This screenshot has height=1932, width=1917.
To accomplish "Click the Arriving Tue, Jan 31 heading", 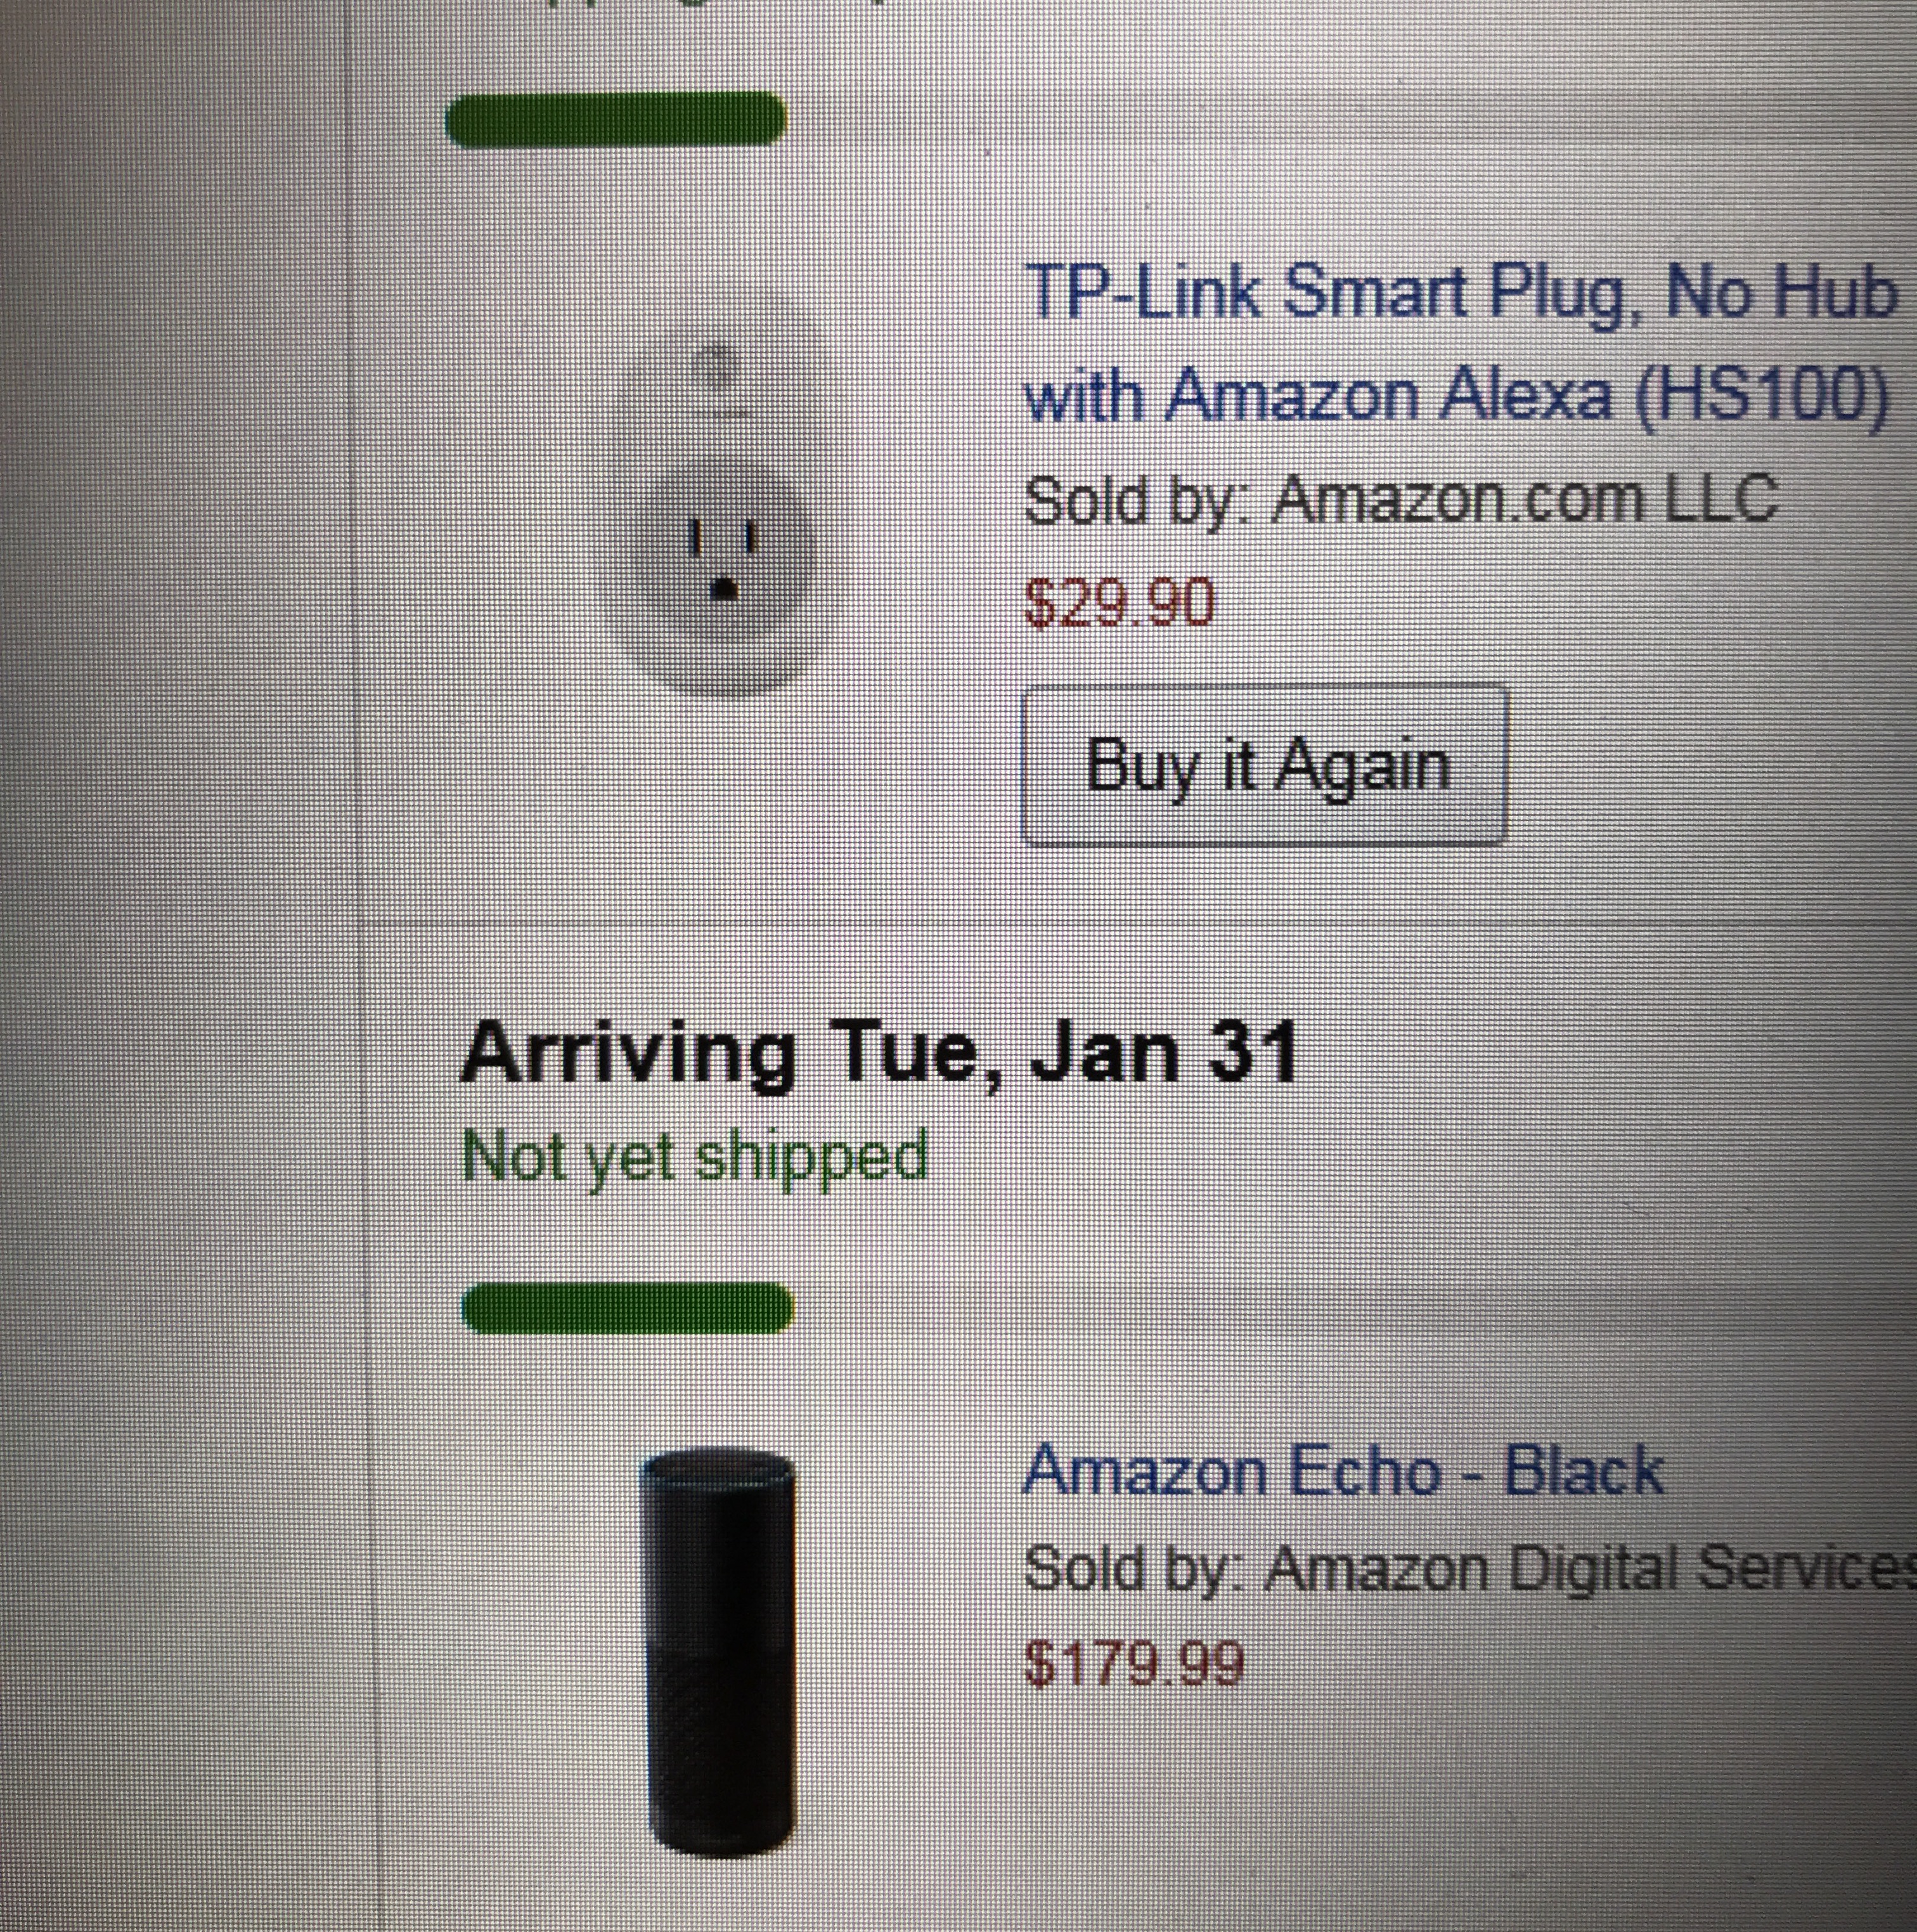I will (878, 1054).
